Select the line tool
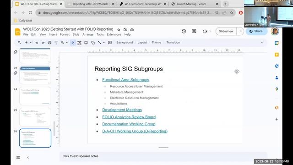 tap(99, 43)
